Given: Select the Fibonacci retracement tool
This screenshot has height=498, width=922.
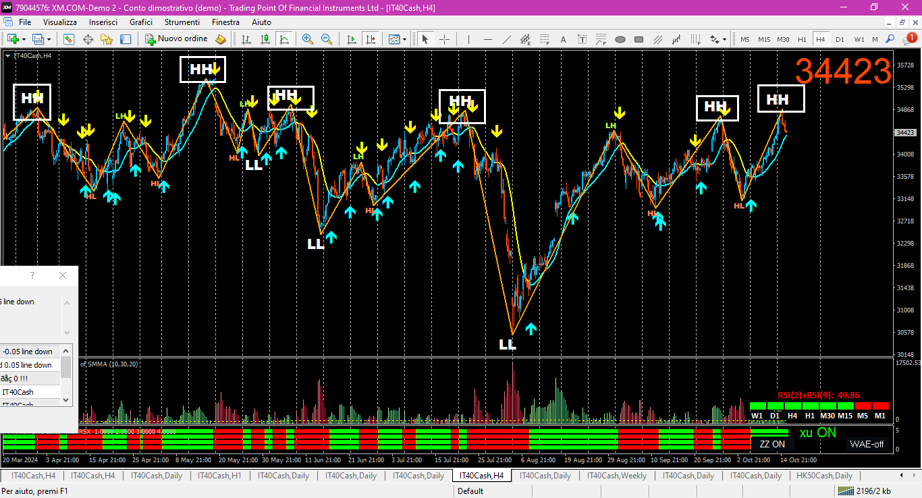Looking at the screenshot, I should (544, 39).
